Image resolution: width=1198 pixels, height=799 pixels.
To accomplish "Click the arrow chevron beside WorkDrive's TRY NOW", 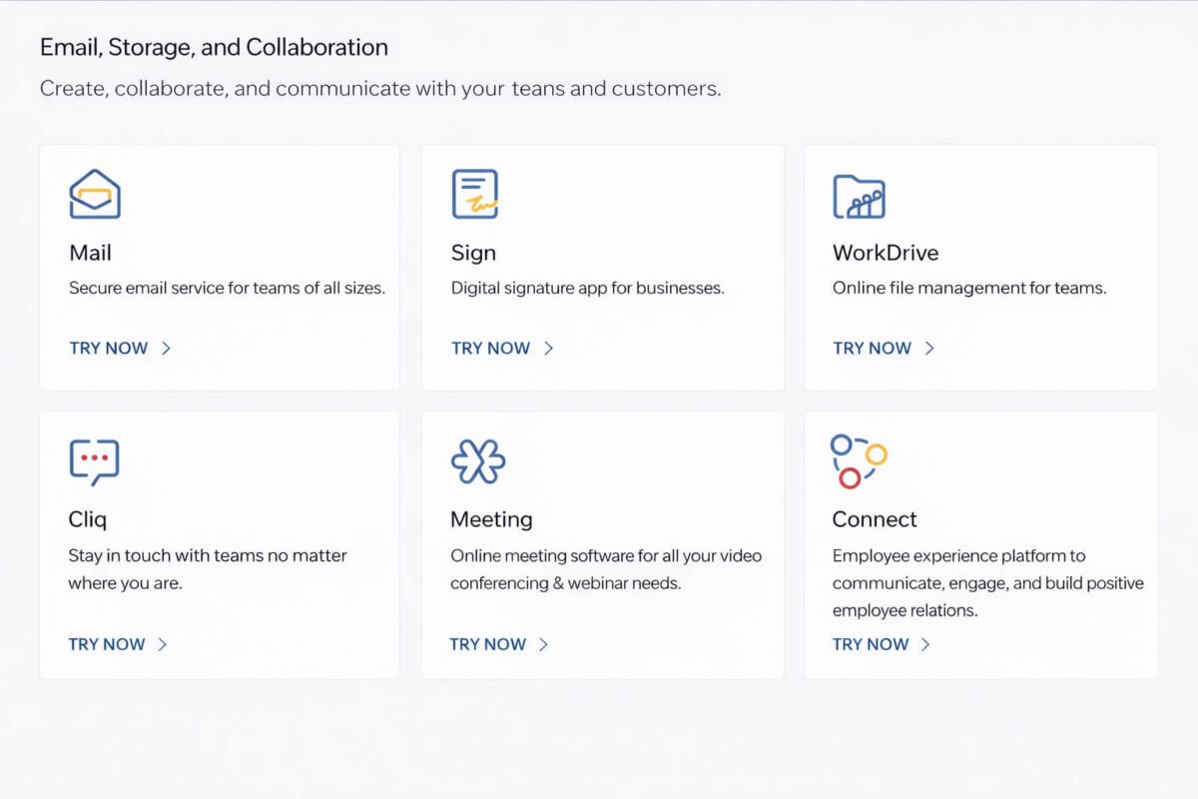I will 929,348.
